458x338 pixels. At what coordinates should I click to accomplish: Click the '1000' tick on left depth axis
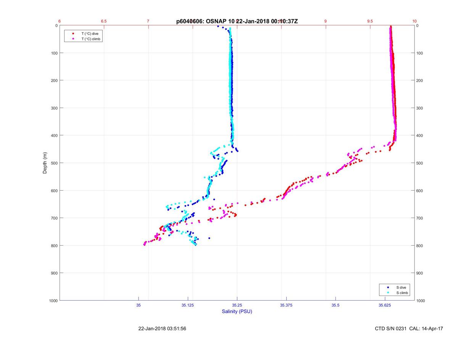(53, 301)
